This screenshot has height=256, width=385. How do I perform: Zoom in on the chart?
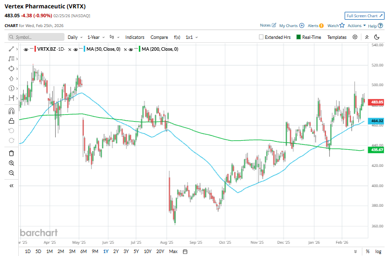11,163
